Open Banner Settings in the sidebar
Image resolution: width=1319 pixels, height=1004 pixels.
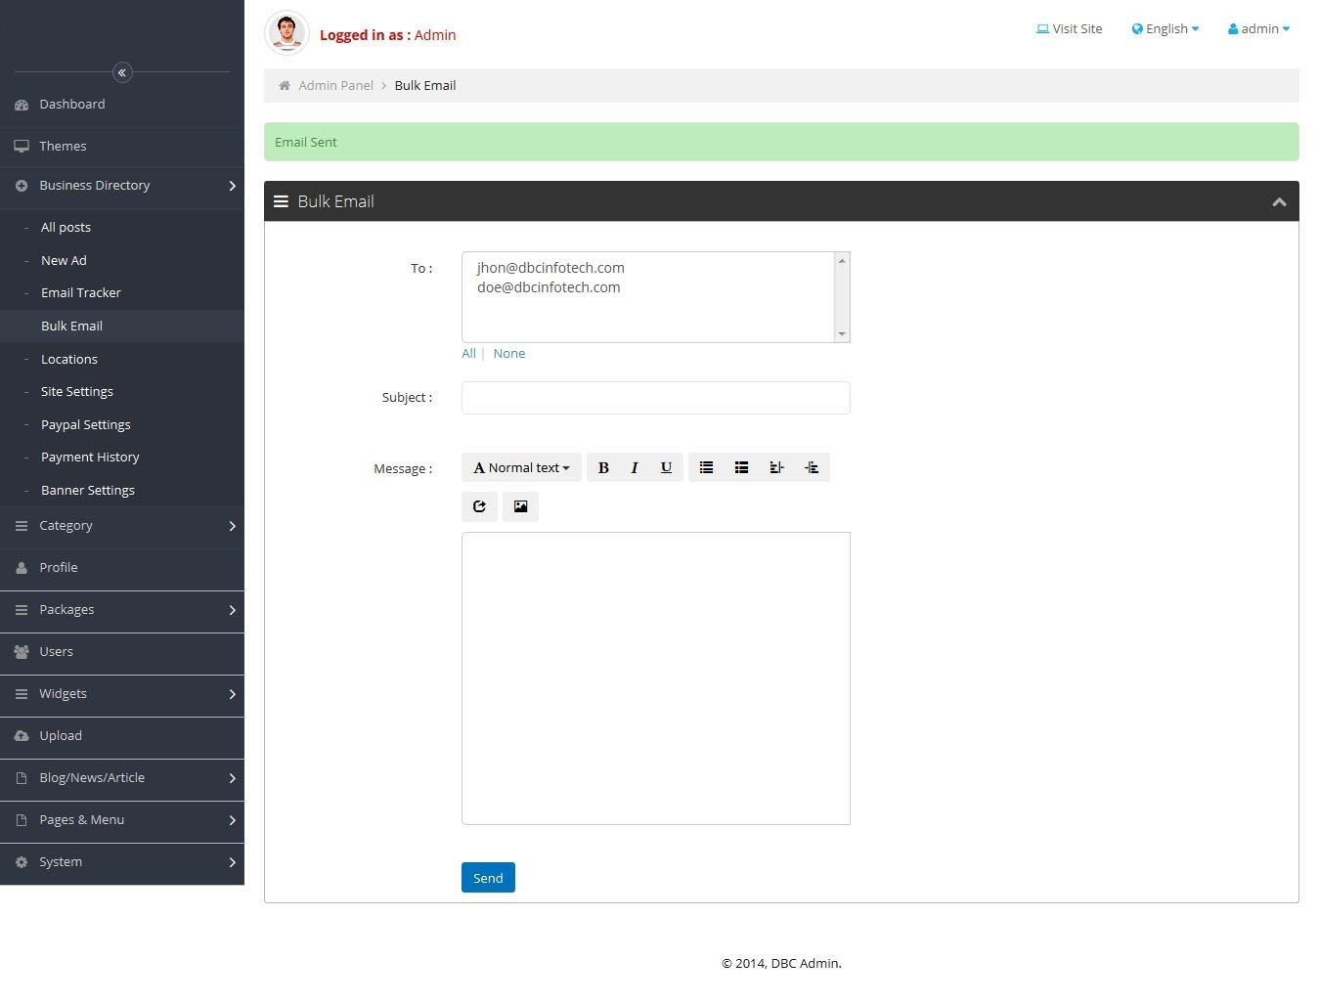pos(122,491)
